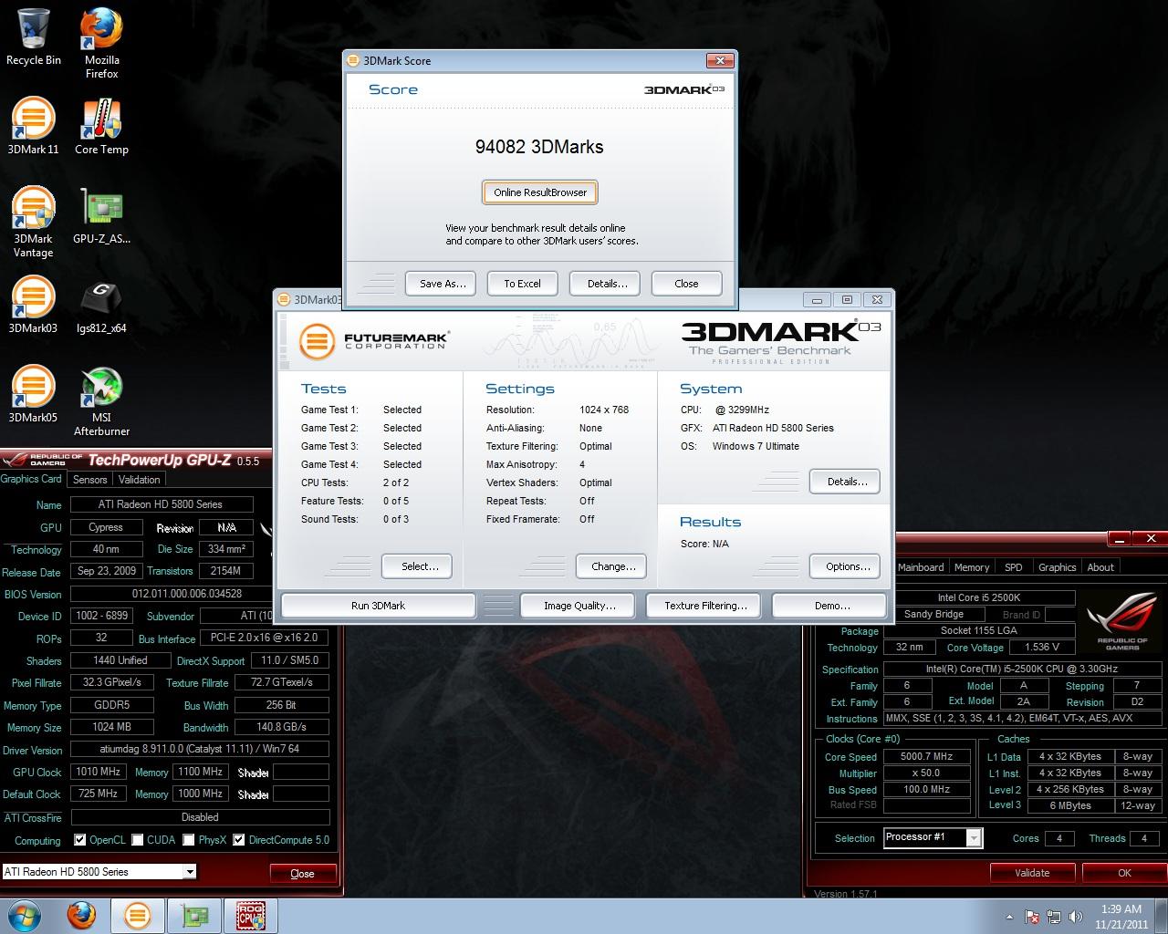Toggle the CUDA checkbox in GPU-Z

coord(138,840)
